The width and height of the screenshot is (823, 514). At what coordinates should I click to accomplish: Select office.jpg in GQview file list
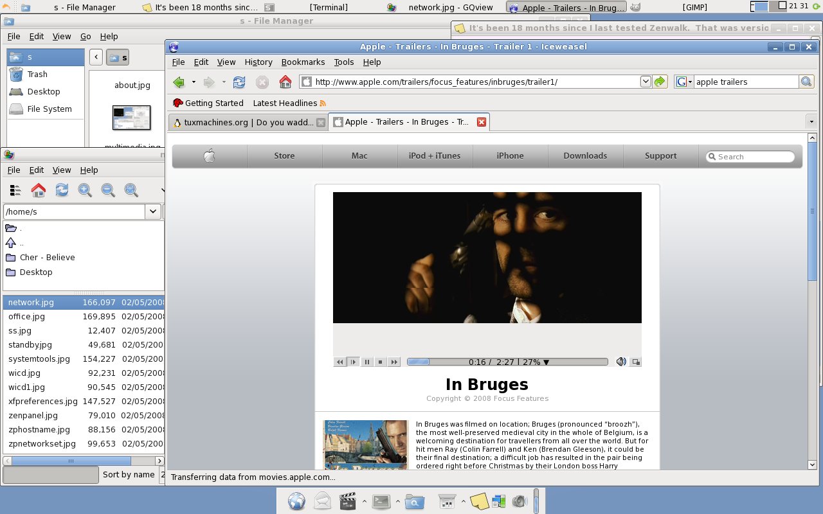(x=84, y=316)
